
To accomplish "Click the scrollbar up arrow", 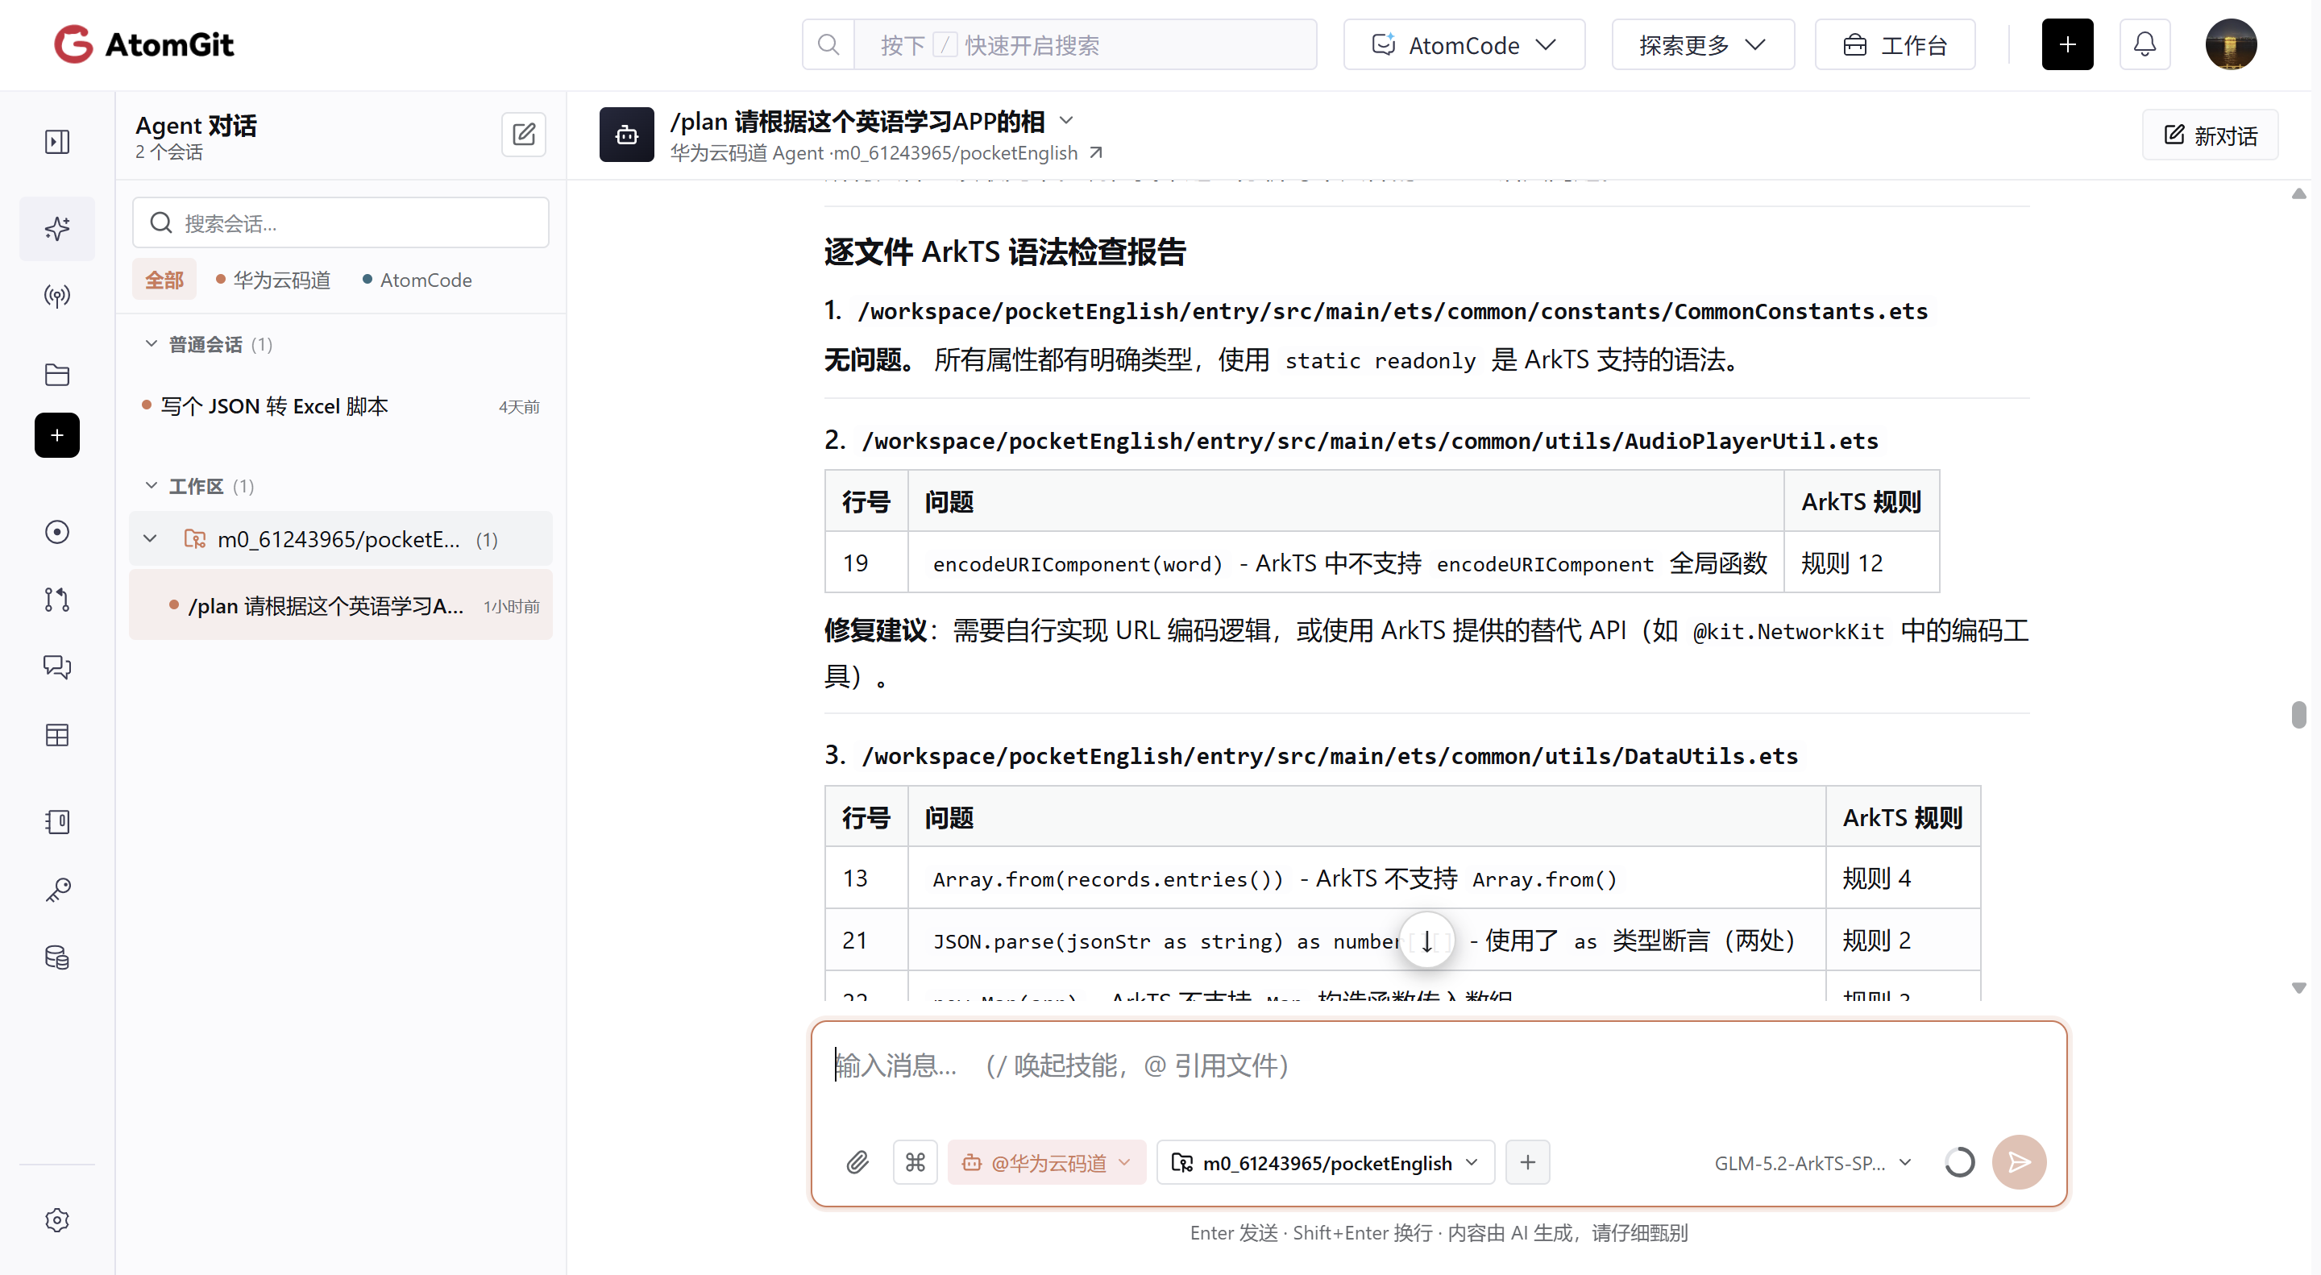I will point(2298,193).
